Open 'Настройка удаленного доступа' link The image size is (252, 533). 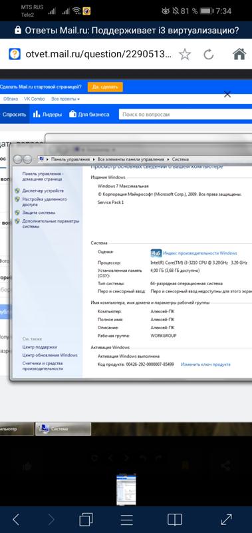(45, 202)
